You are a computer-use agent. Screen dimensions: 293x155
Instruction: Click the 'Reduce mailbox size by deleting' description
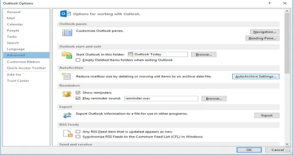click(144, 76)
